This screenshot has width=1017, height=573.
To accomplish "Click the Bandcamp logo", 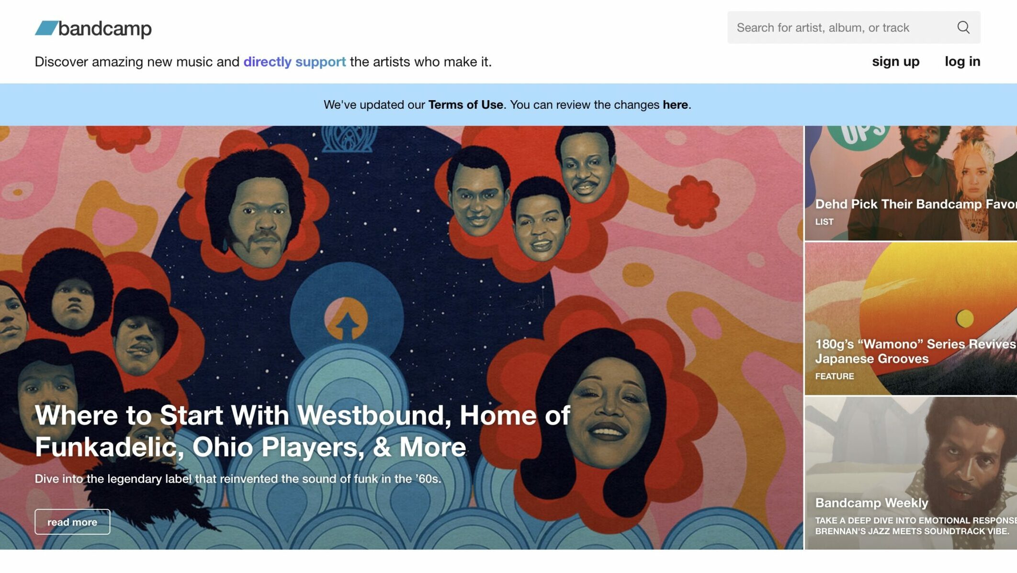I will pos(93,29).
